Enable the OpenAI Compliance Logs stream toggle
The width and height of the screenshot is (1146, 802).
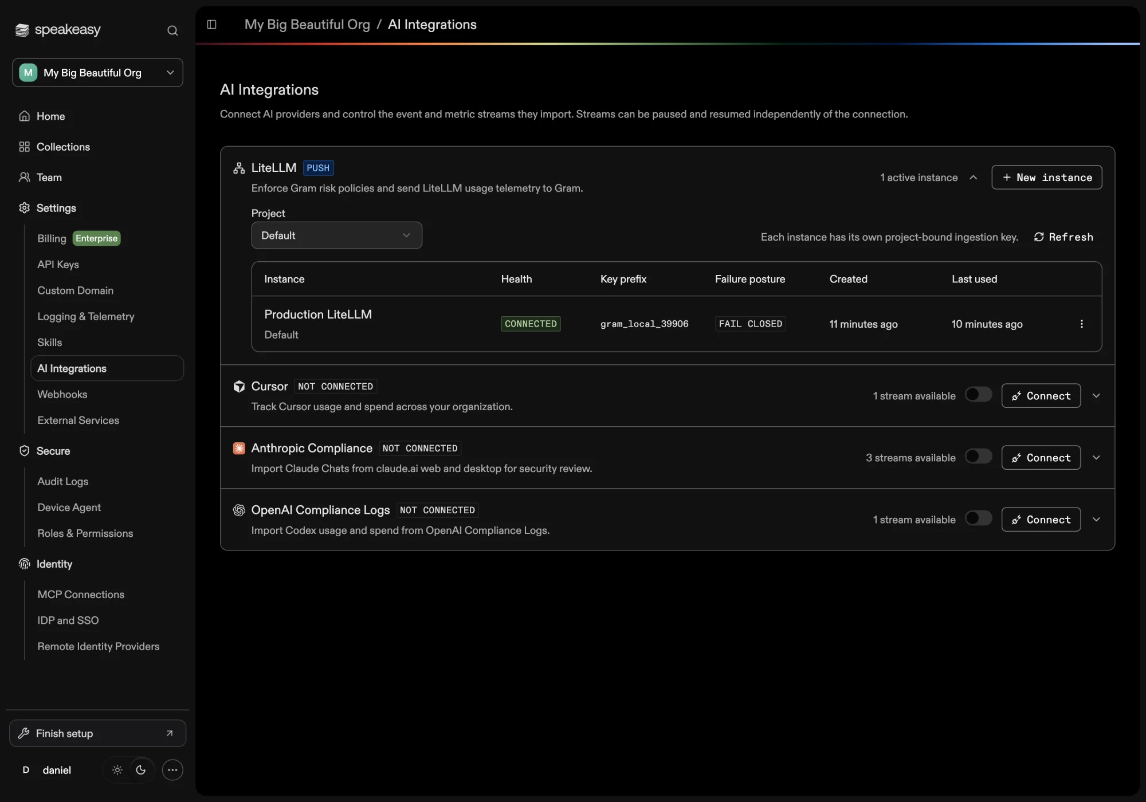[x=979, y=518]
